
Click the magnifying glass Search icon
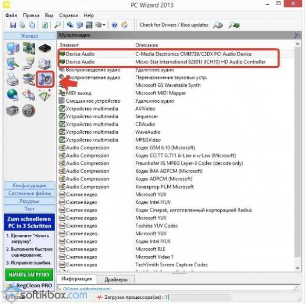pyautogui.click(x=57, y=25)
